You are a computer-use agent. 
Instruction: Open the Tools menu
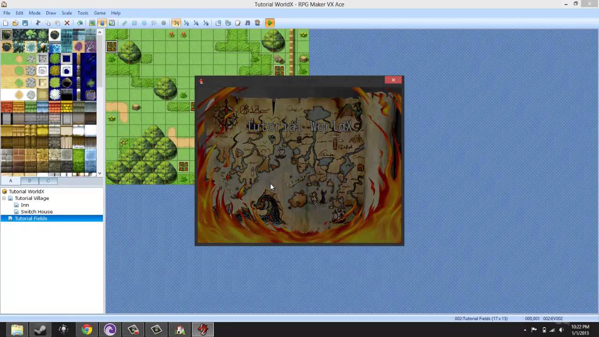(83, 13)
